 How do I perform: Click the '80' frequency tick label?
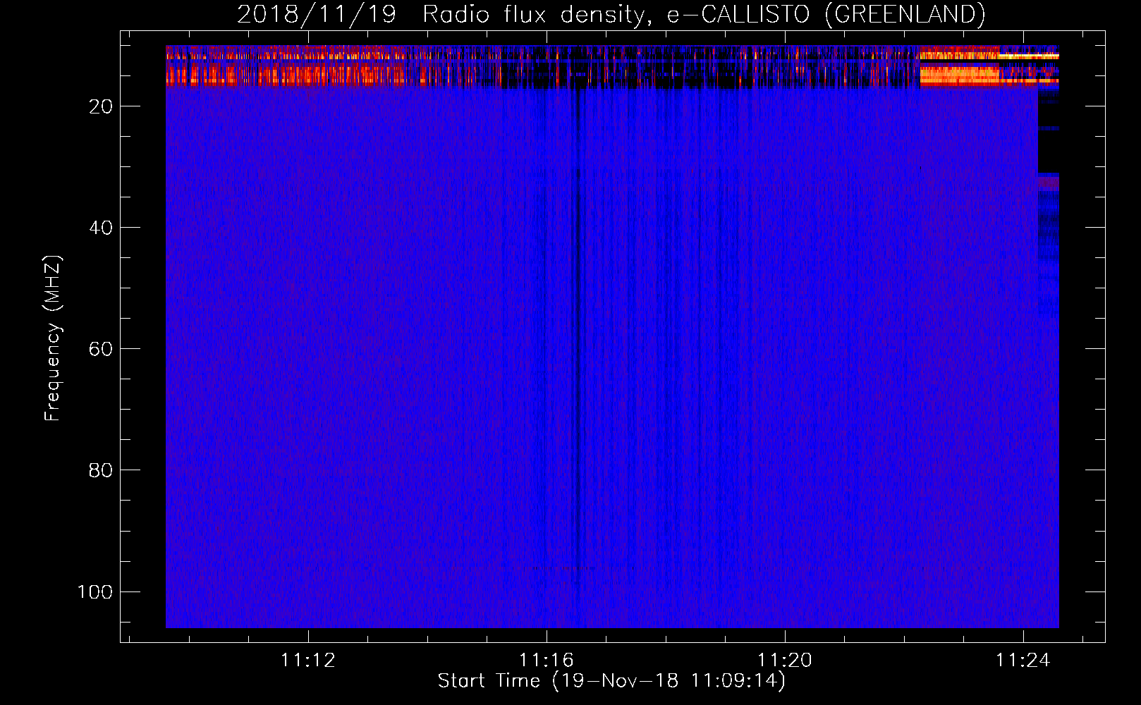coord(101,470)
